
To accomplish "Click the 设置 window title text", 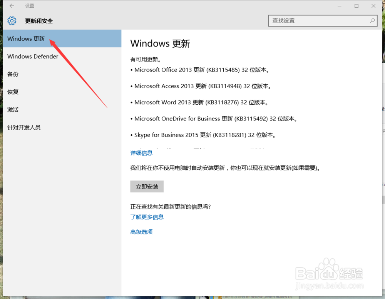I will point(30,6).
